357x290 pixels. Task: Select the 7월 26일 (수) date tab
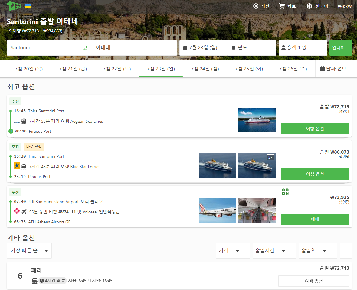[293, 69]
